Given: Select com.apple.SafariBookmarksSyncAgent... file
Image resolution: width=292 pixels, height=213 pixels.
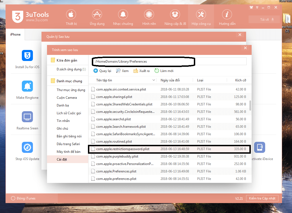Looking at the screenshot, I should click(x=169, y=134).
